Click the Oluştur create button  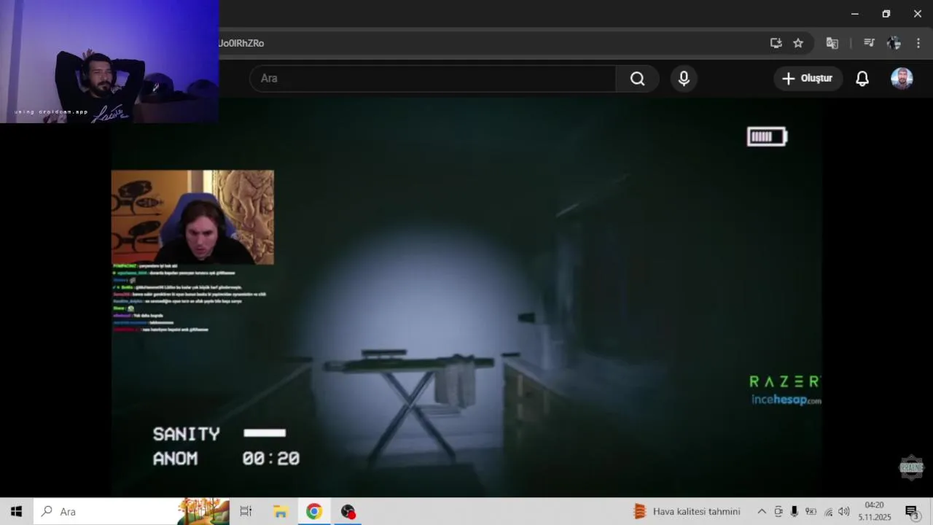[x=808, y=79]
